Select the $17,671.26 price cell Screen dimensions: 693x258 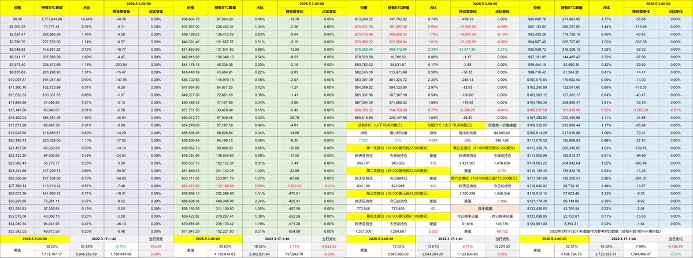click(x=17, y=125)
